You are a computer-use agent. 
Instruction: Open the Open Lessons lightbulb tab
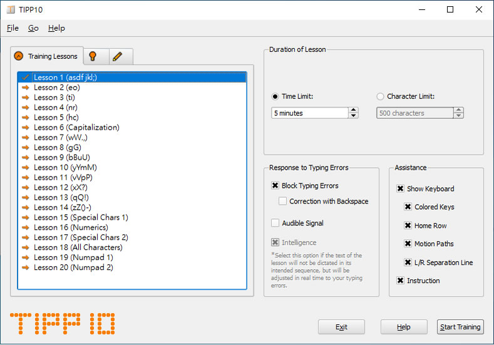(x=96, y=56)
